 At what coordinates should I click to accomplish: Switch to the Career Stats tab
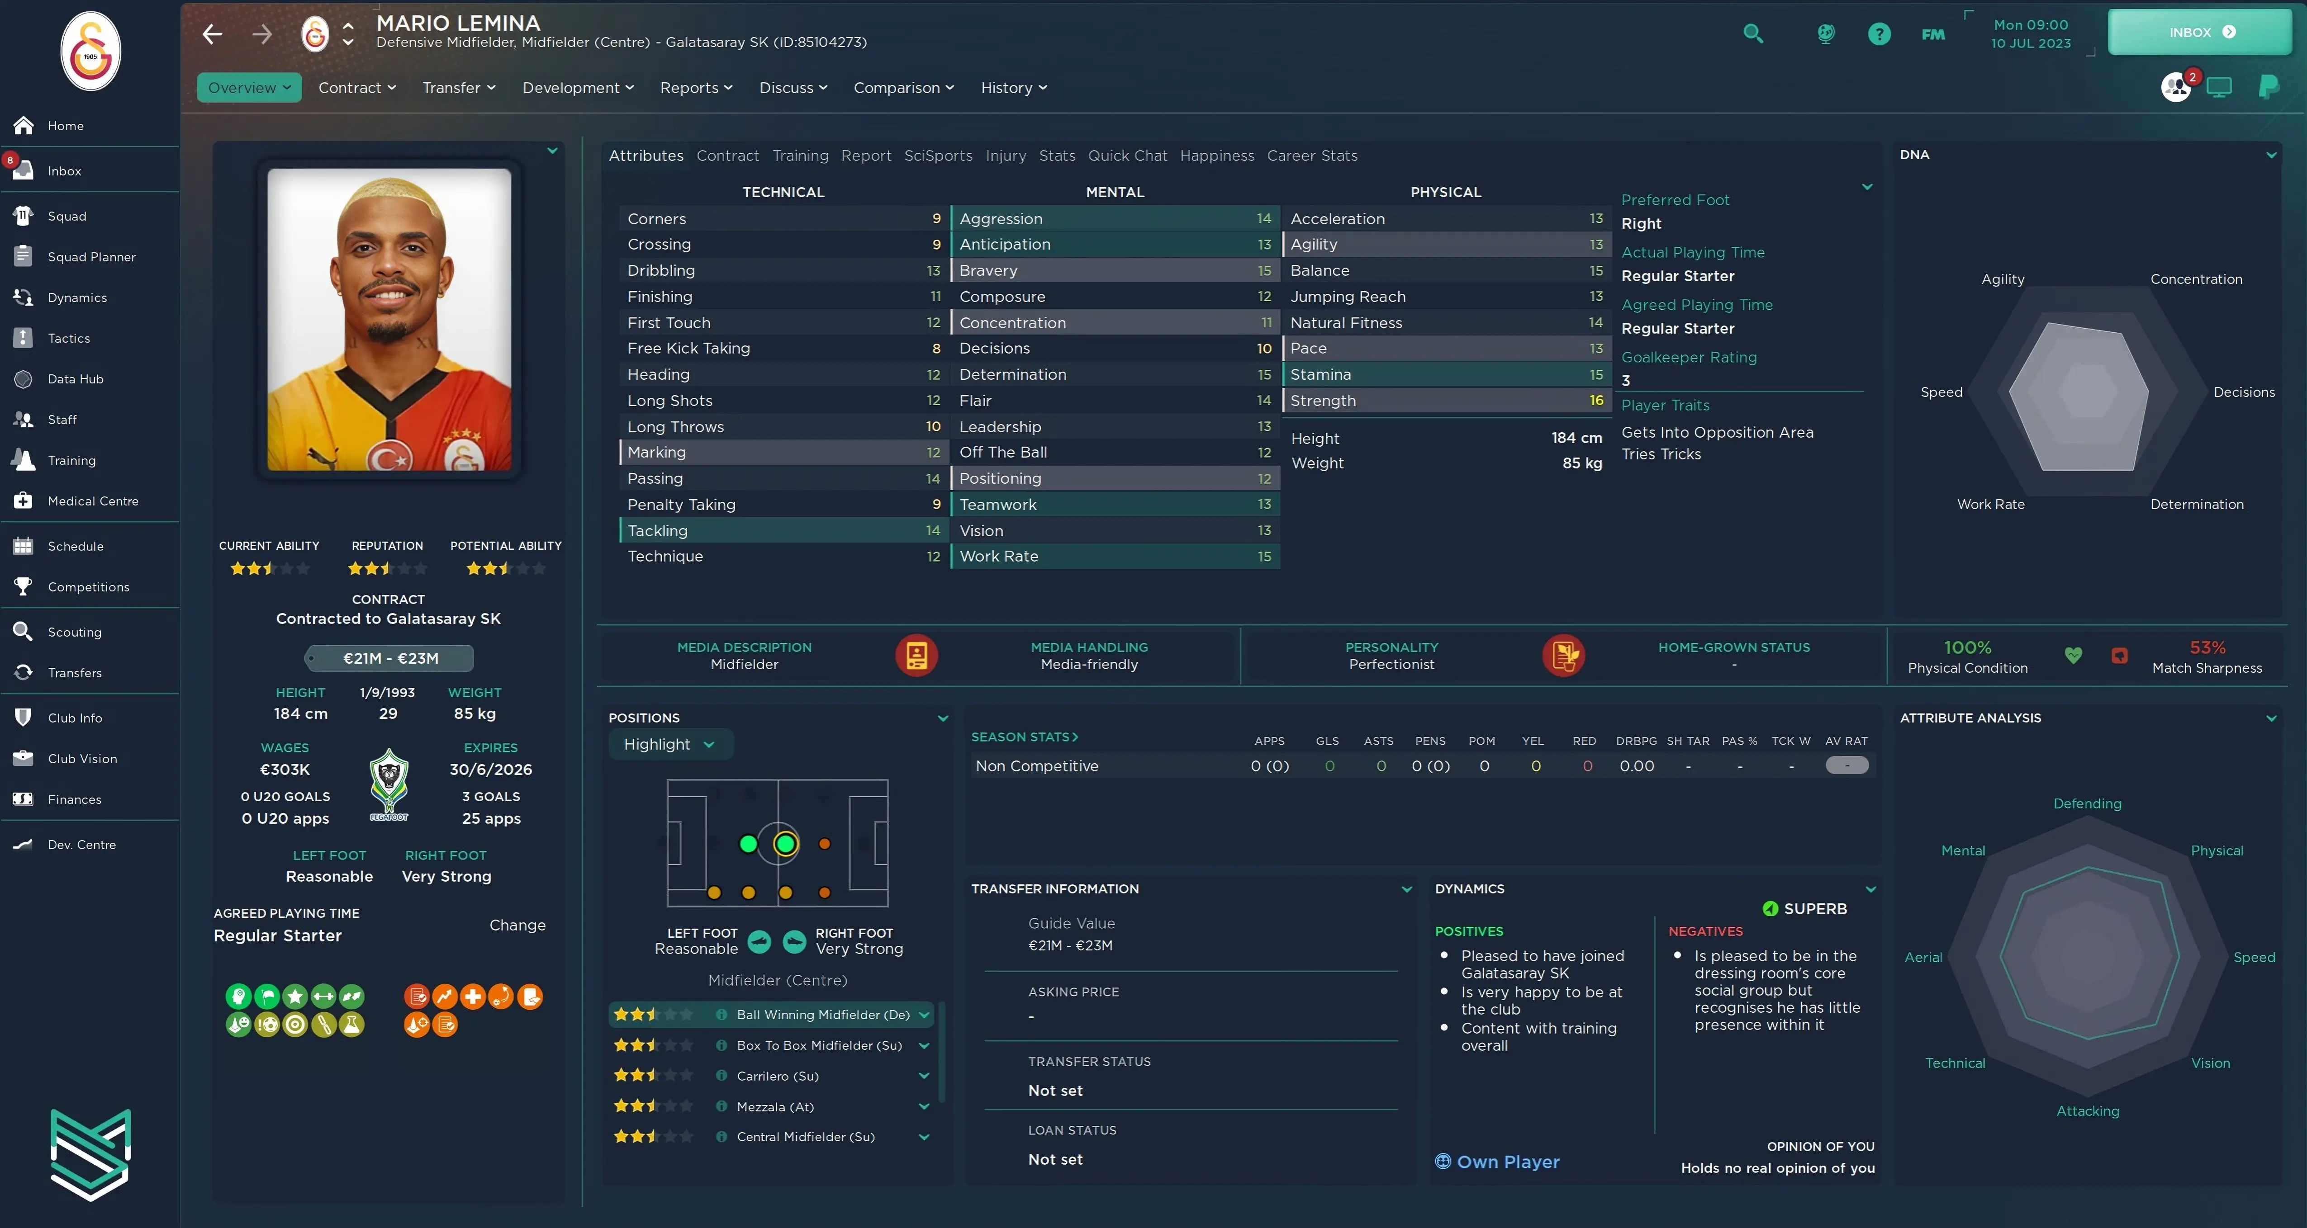(x=1312, y=156)
